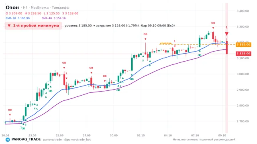Open the @panovqtrade_bot link
This screenshot has width=257, height=144.
point(78,140)
